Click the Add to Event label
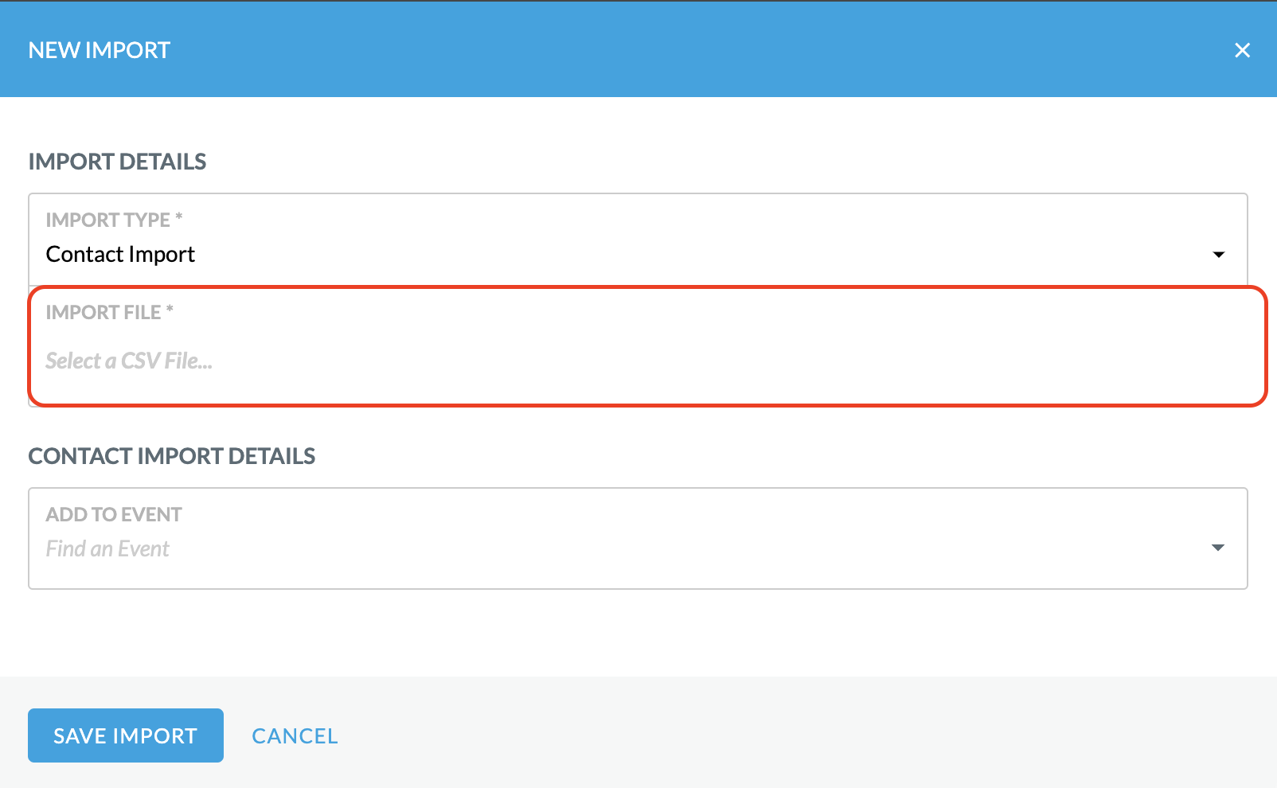 [114, 514]
